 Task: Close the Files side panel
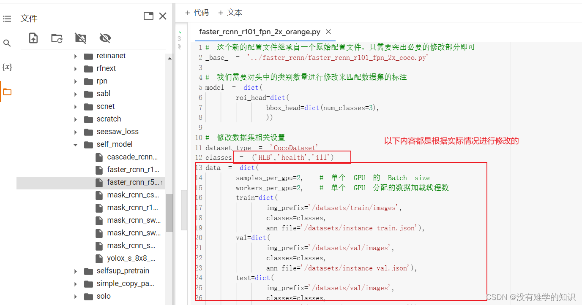163,16
